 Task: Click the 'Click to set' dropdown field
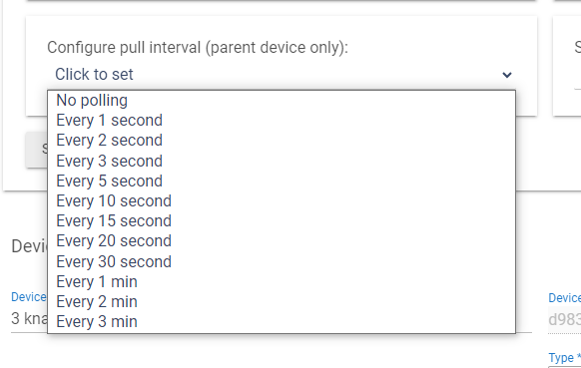[x=282, y=75]
